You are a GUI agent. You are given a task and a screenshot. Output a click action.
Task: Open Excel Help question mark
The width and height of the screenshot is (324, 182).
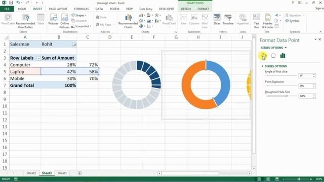click(x=293, y=3)
